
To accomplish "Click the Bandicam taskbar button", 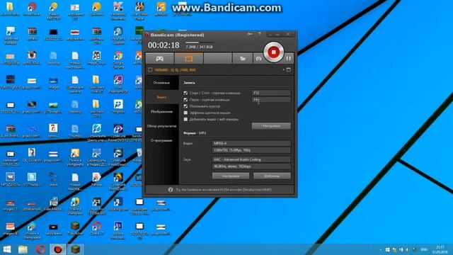I will point(58,249).
